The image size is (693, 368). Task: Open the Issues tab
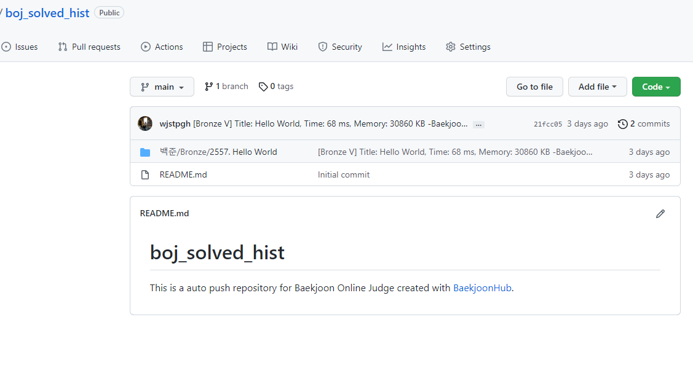tap(20, 47)
